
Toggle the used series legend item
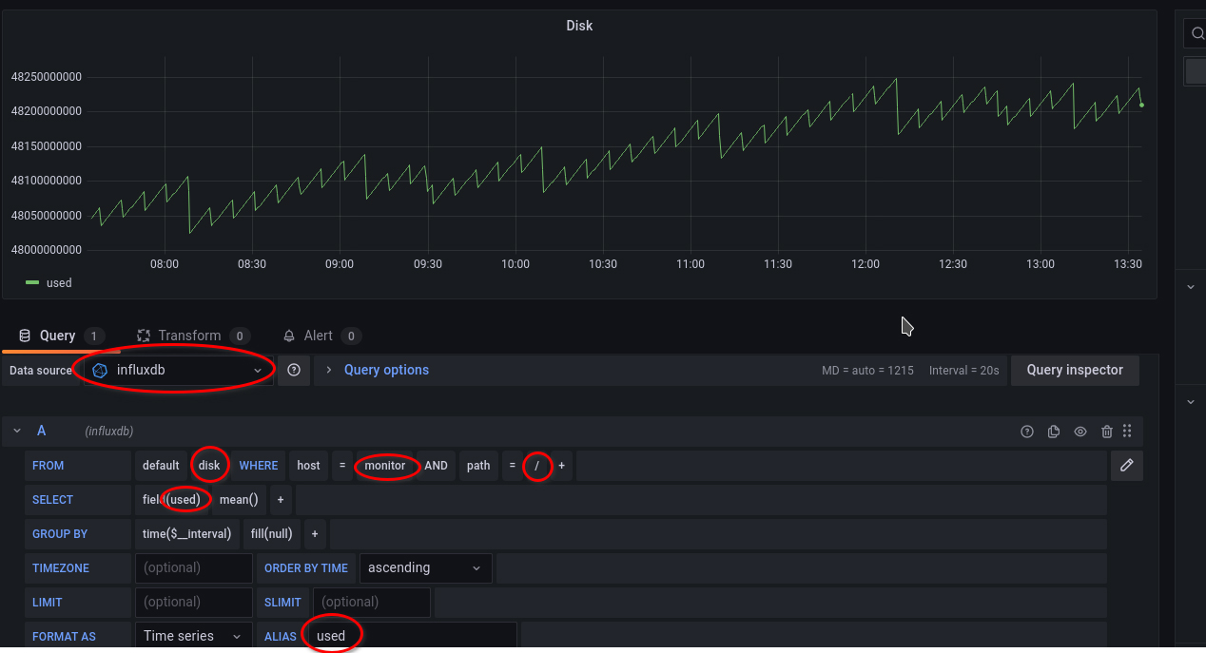(49, 282)
